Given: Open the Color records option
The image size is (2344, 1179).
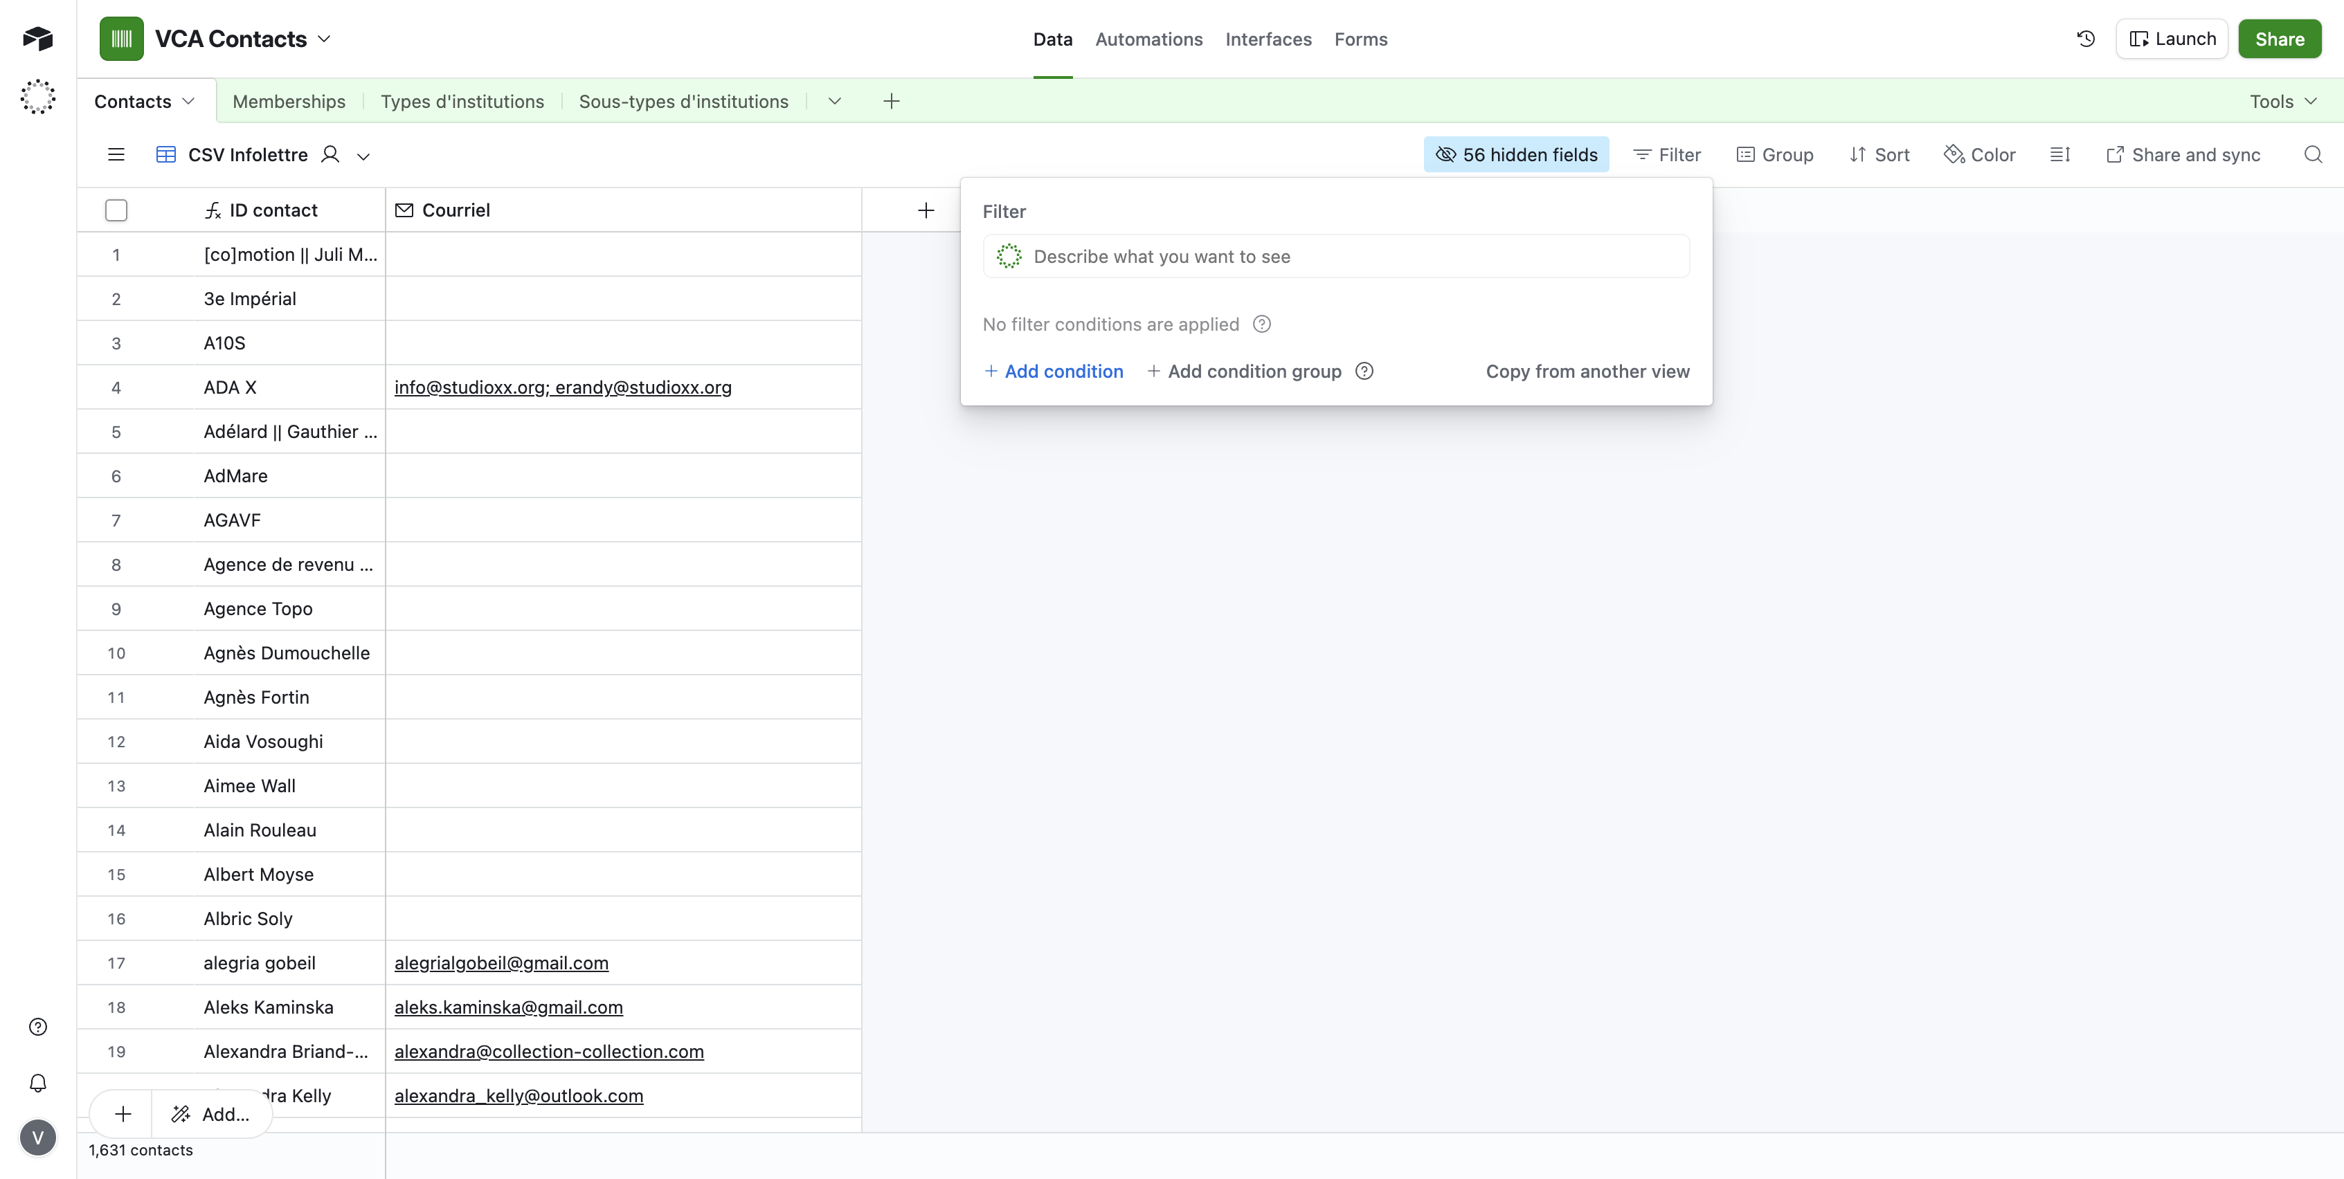Looking at the screenshot, I should click(1980, 155).
